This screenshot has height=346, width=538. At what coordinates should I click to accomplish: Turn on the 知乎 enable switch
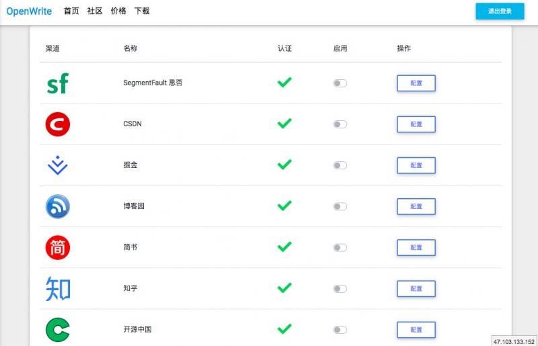(340, 288)
